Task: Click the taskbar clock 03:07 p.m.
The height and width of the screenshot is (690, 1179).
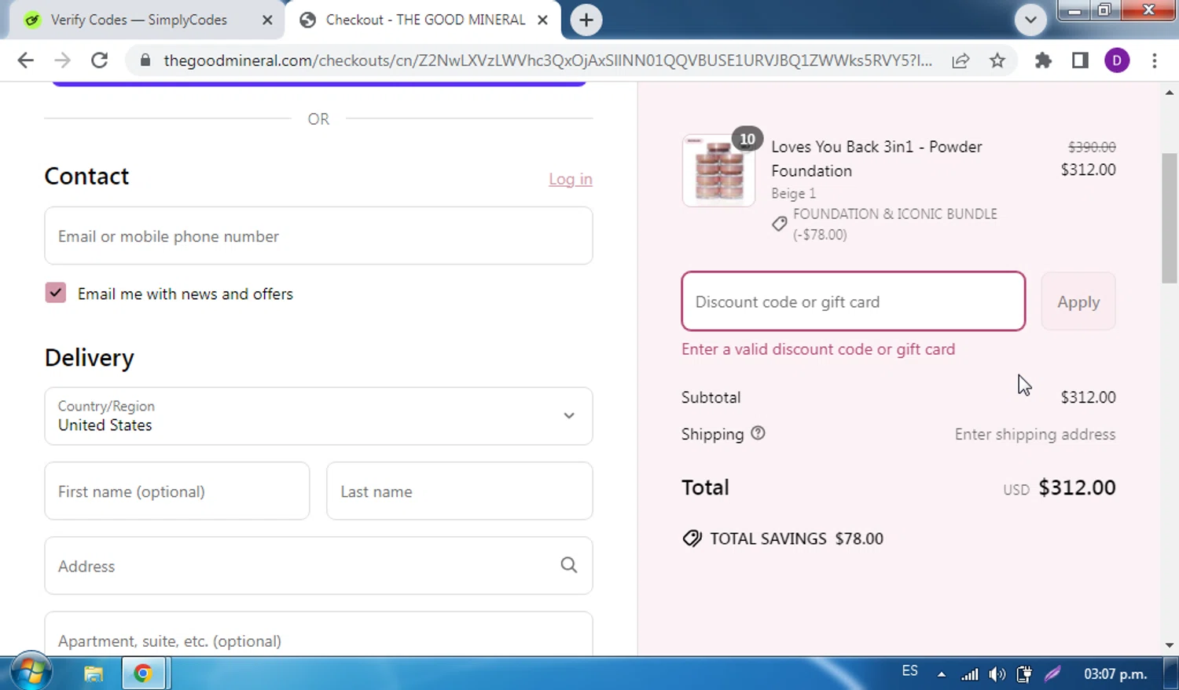Action: click(x=1115, y=674)
